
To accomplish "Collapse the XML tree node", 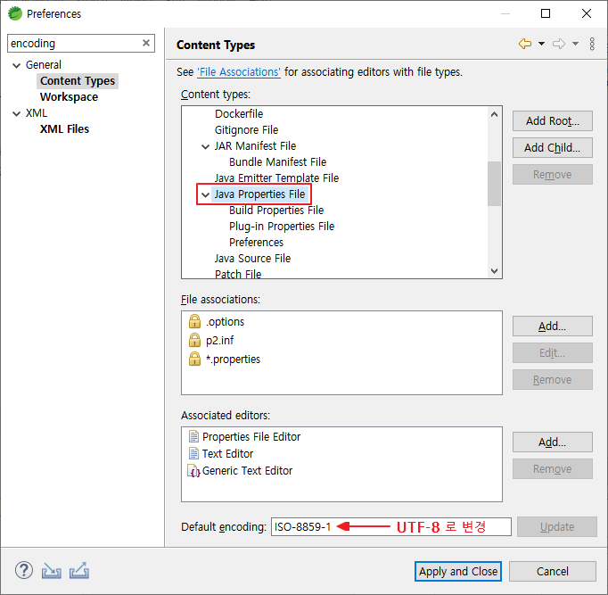I will click(16, 113).
